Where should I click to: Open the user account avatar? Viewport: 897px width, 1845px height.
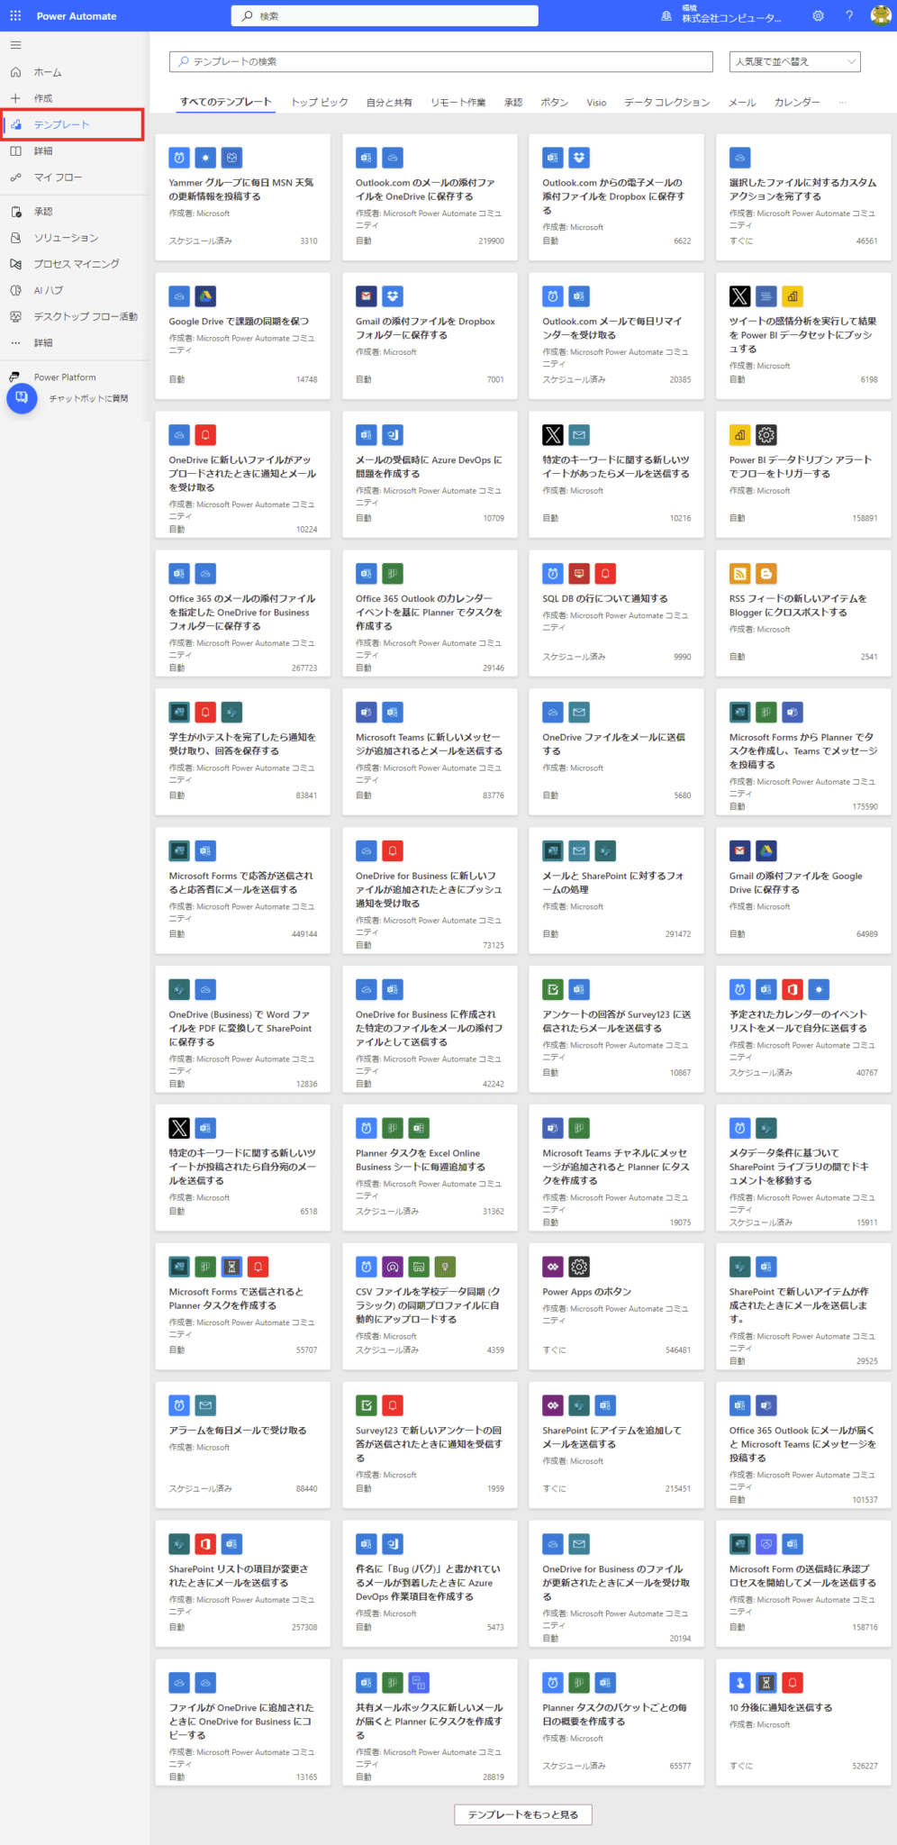click(x=881, y=15)
